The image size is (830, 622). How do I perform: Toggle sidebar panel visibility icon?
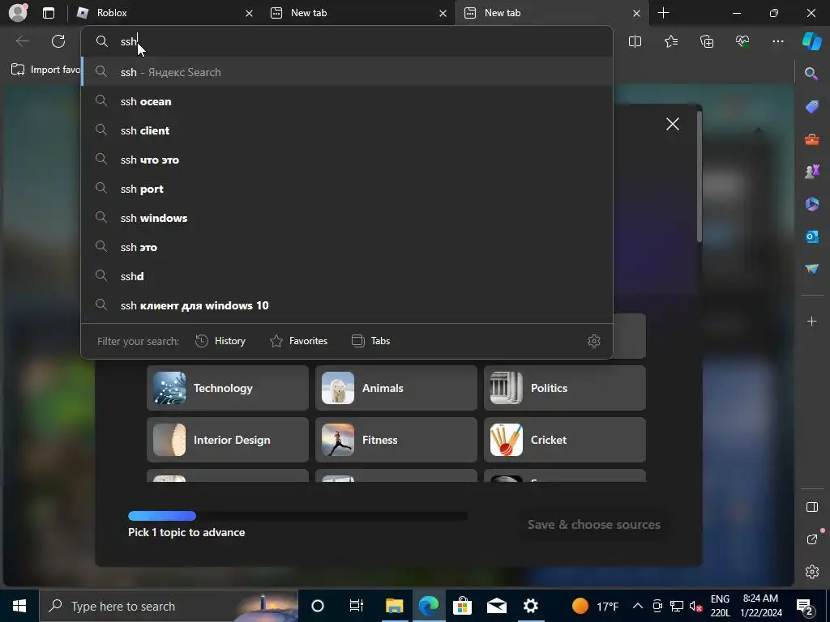811,507
